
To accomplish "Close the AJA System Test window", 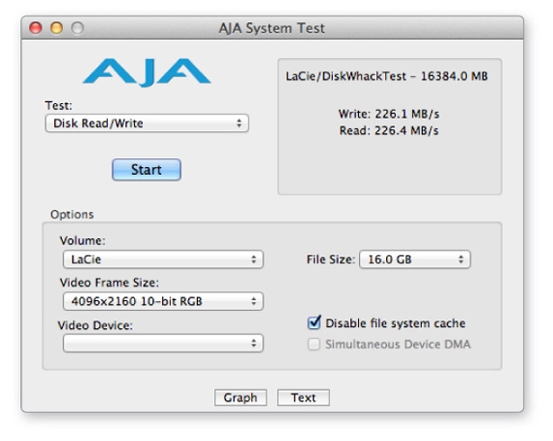I will (36, 28).
